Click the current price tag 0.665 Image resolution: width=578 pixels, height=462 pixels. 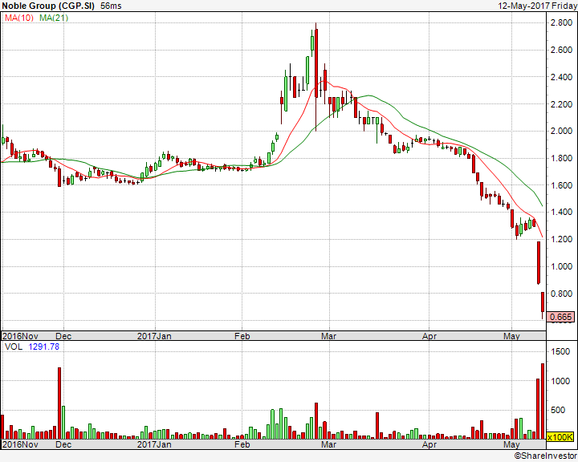560,317
